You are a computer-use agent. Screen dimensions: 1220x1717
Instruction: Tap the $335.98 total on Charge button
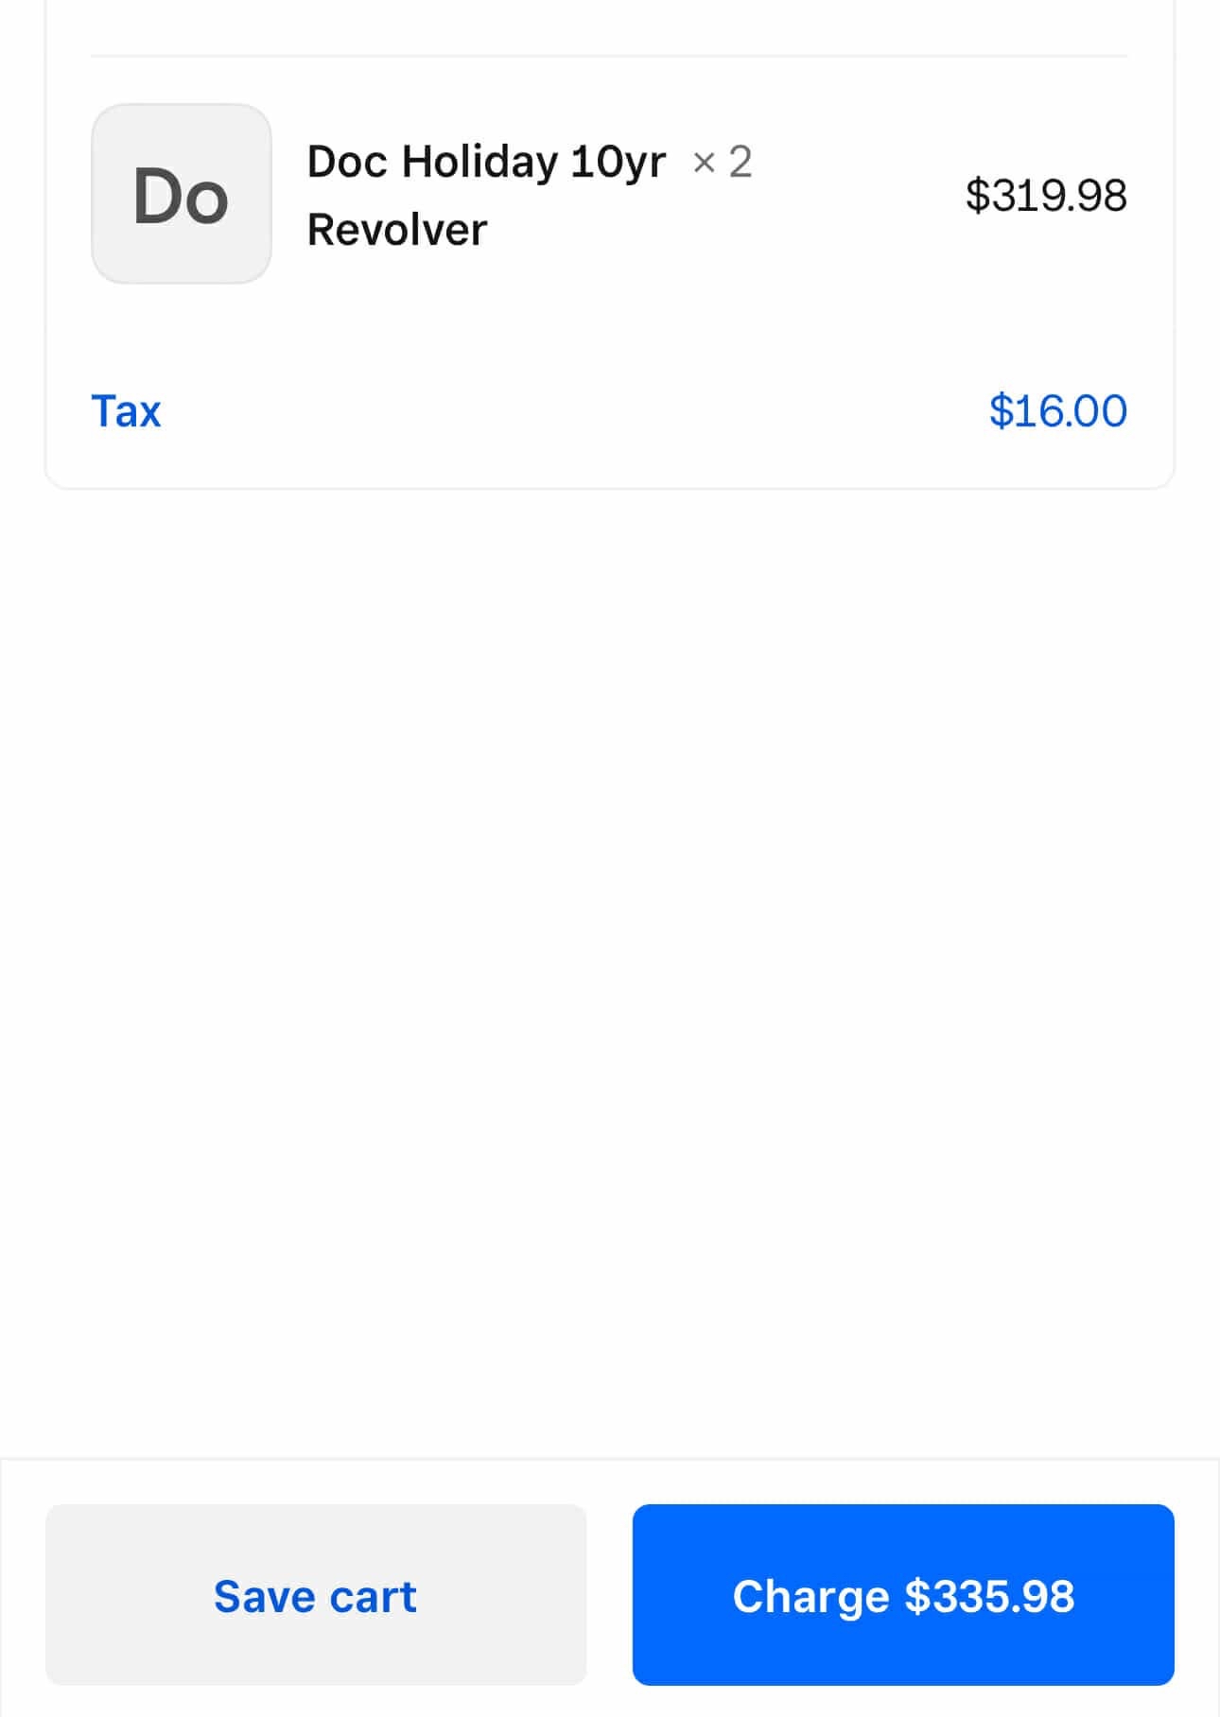pos(989,1597)
